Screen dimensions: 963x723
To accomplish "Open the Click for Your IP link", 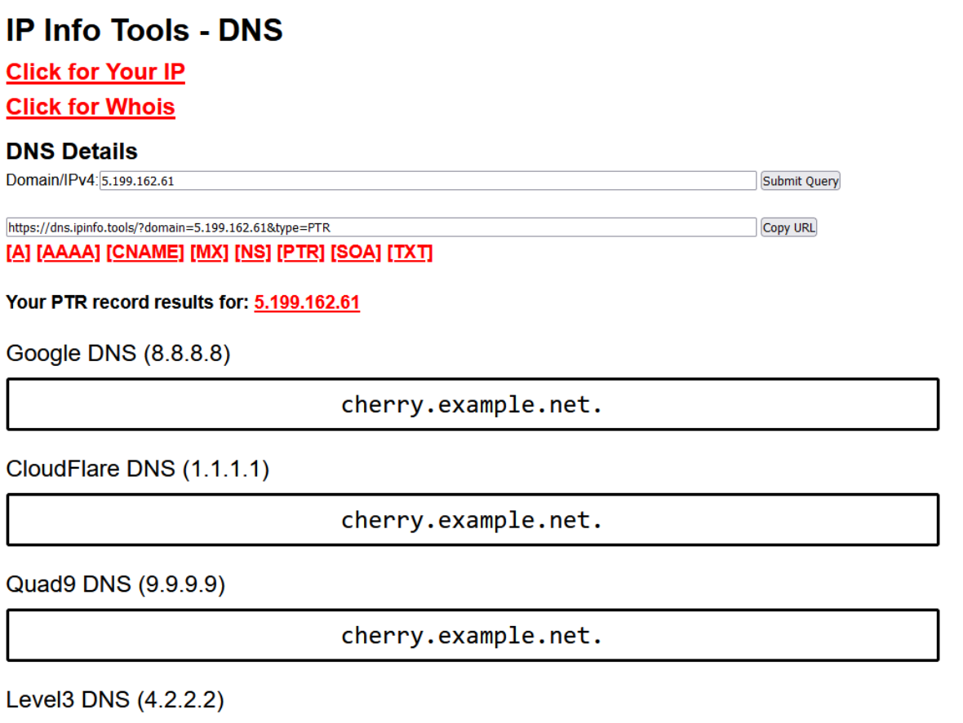I will [95, 73].
